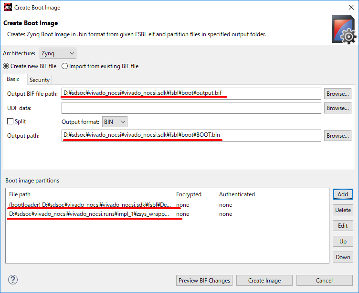Select the bootloader partition row
This screenshot has width=359, height=293.
click(90, 205)
